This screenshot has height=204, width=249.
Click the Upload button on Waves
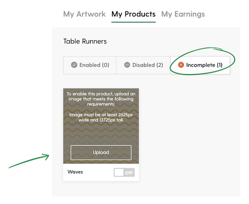pos(101,152)
